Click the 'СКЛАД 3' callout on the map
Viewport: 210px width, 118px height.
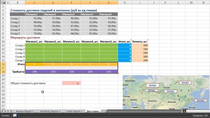185,83
